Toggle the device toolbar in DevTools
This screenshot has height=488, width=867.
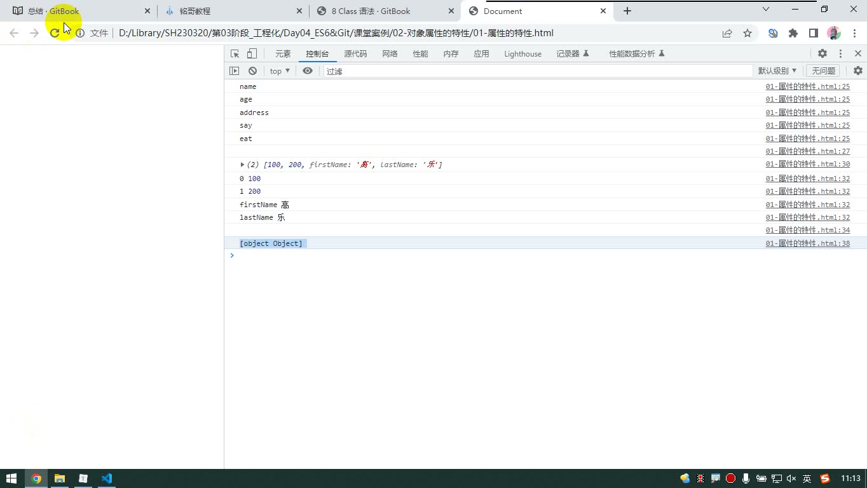(x=252, y=54)
